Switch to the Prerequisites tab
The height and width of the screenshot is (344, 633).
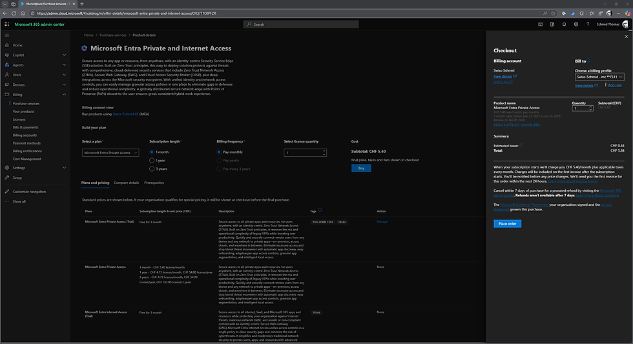154,183
